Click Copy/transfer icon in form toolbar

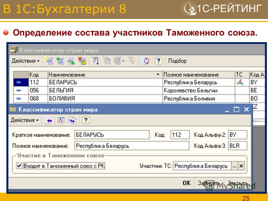[73, 120]
